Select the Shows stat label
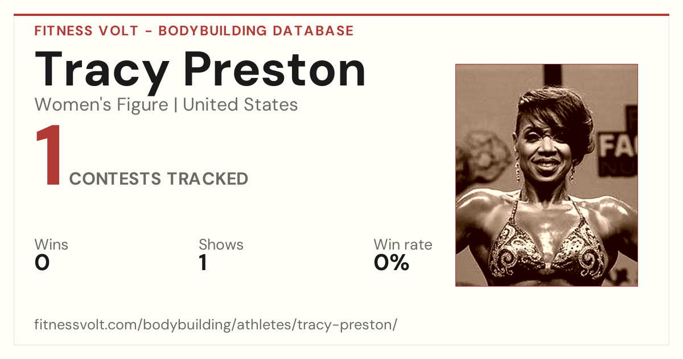This screenshot has width=683, height=359. (x=221, y=245)
